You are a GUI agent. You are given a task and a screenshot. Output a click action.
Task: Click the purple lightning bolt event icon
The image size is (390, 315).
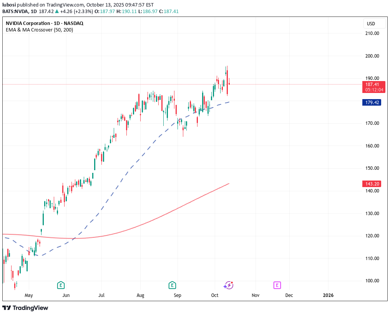tap(229, 285)
